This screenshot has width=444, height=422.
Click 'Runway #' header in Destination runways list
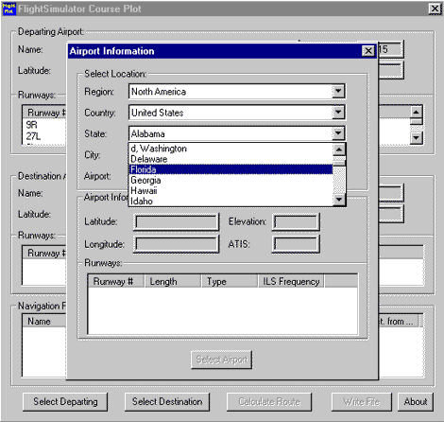(x=44, y=253)
